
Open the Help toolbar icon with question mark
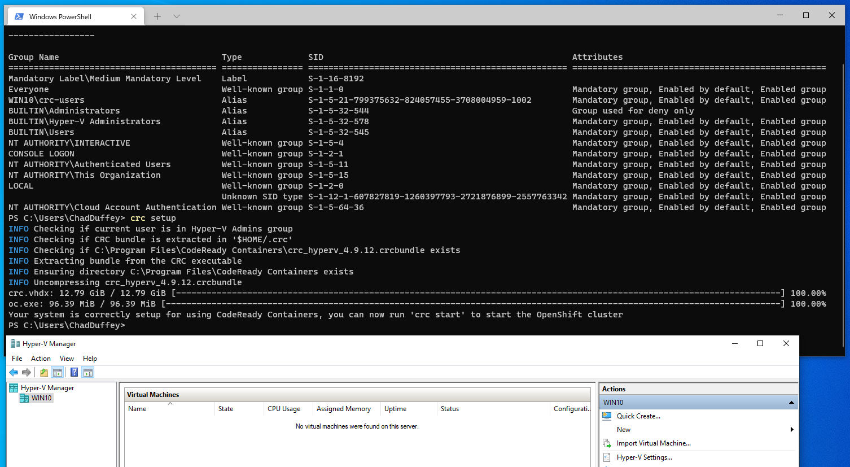coord(75,372)
